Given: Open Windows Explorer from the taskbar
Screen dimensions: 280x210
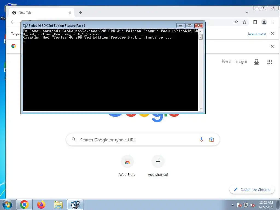Looking at the screenshot, I should (x=58, y=205).
